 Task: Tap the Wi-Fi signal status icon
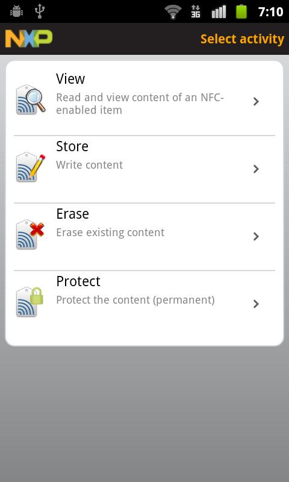173,11
